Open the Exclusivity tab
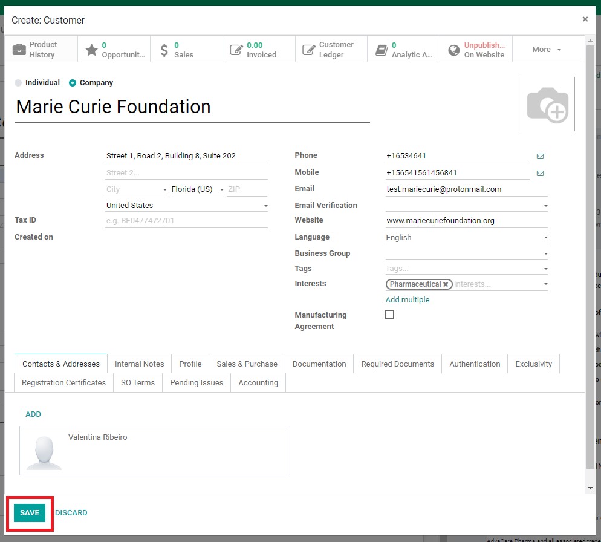 point(533,364)
